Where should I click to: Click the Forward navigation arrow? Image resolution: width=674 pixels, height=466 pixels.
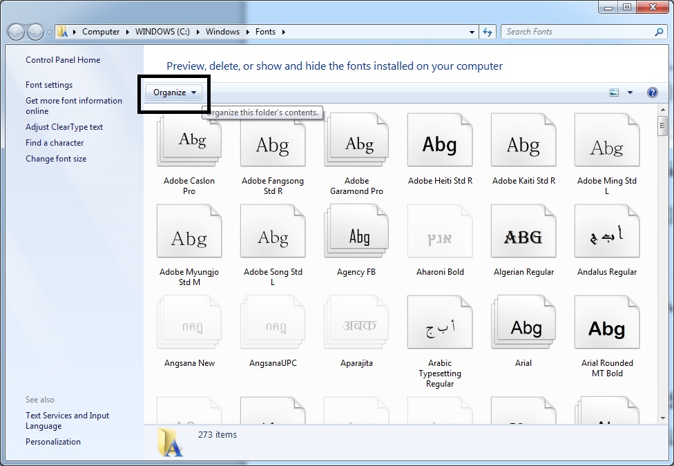click(x=35, y=32)
